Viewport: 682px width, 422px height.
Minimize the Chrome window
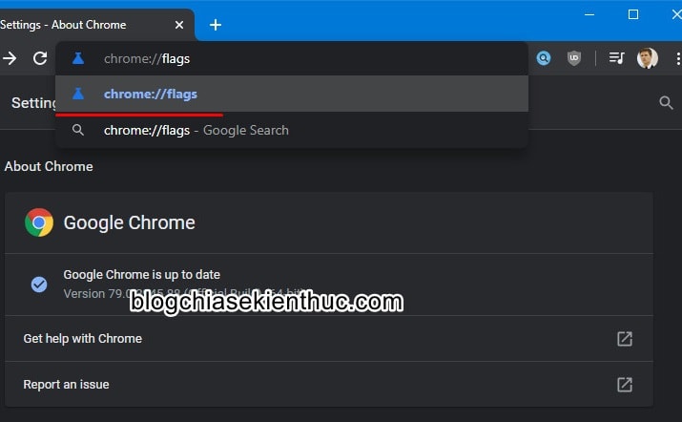(589, 15)
